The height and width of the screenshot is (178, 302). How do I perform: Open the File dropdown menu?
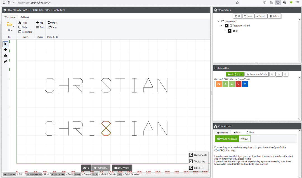tap(10, 26)
